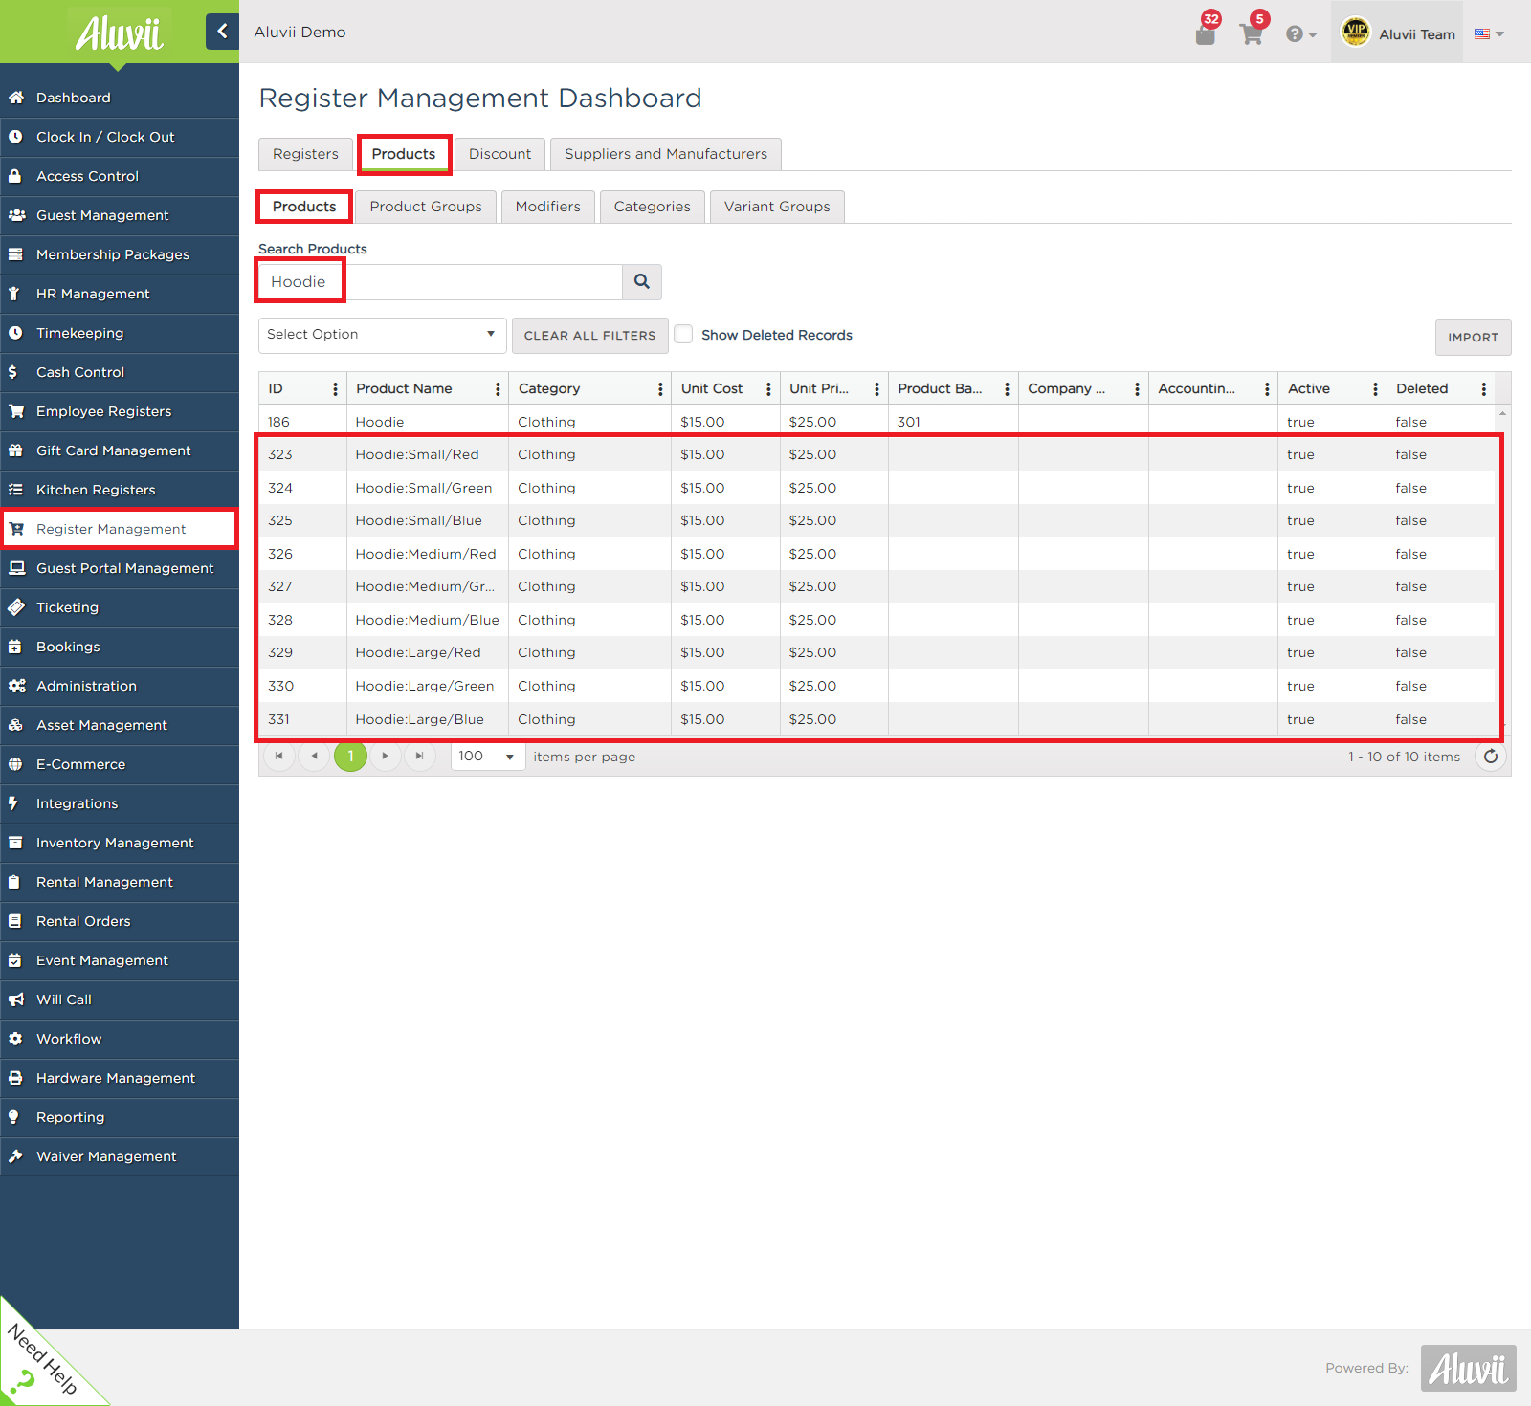
Task: Click the Hardware Management printer icon
Action: 15,1078
